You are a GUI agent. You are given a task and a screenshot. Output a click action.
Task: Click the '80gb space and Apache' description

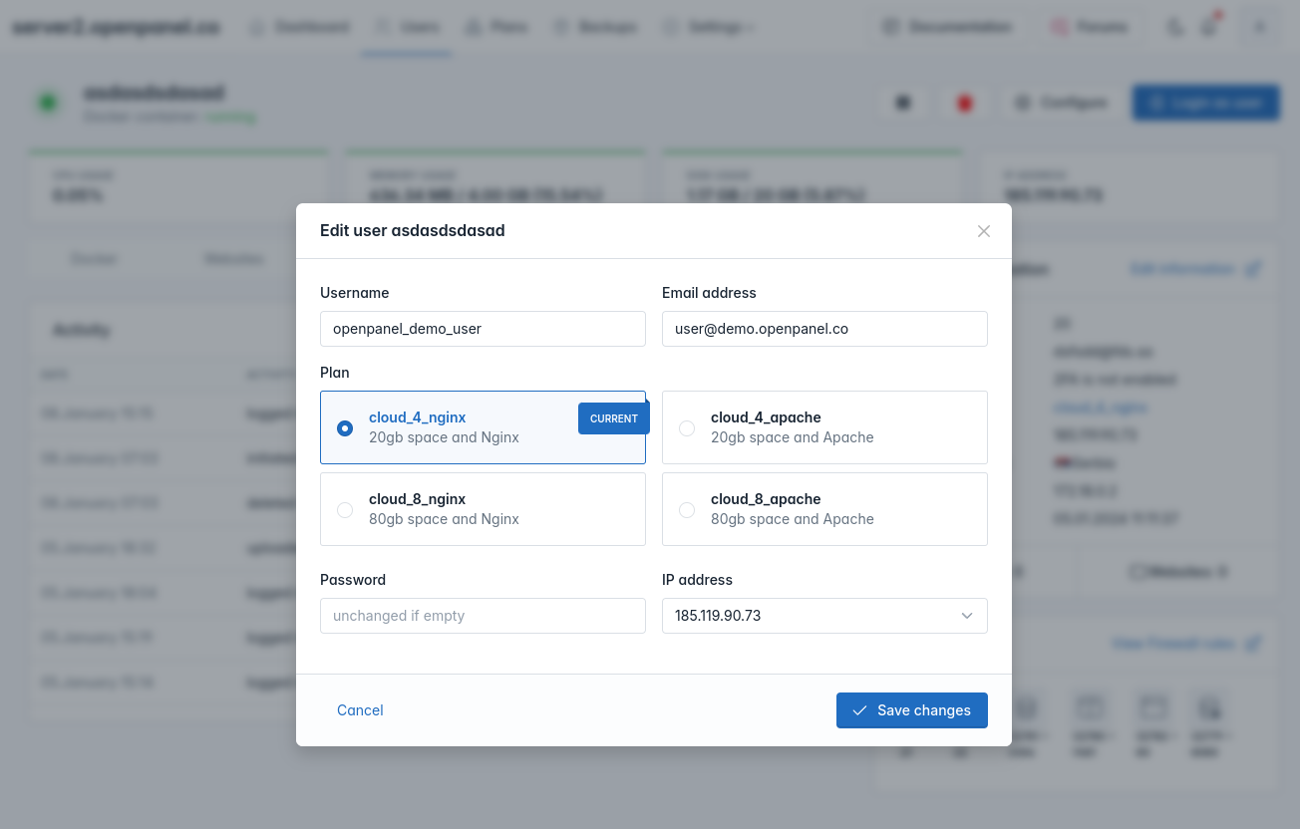tap(793, 519)
